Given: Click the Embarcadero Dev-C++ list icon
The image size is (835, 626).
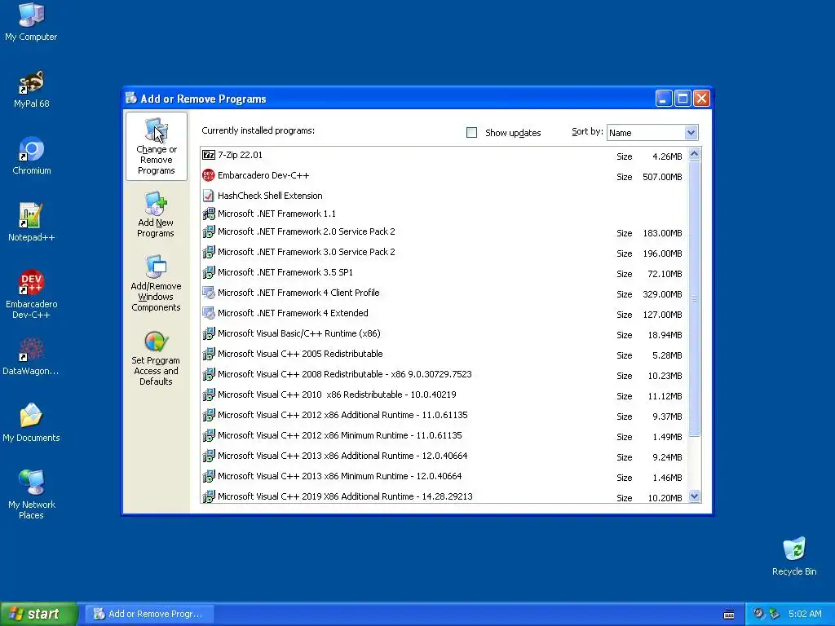Looking at the screenshot, I should pos(209,175).
